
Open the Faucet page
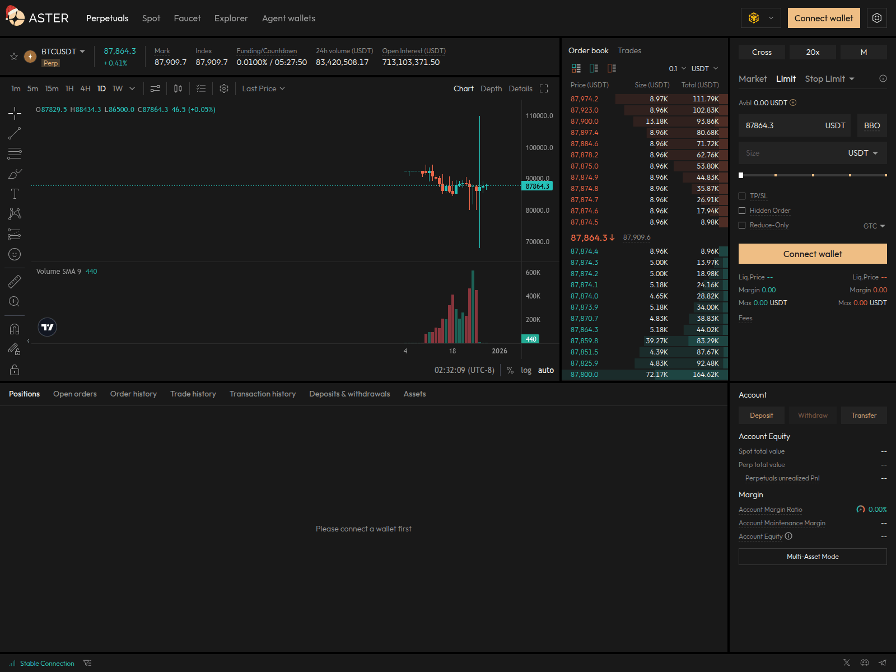click(x=187, y=18)
